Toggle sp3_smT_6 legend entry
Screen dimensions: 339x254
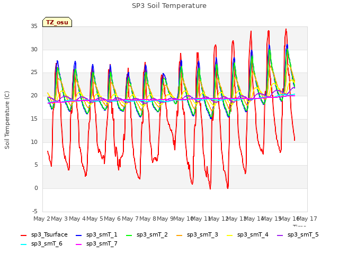tap(41, 244)
